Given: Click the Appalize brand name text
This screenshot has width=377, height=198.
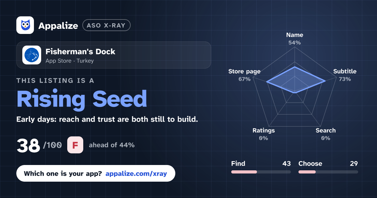Looking at the screenshot, I should click(x=58, y=26).
